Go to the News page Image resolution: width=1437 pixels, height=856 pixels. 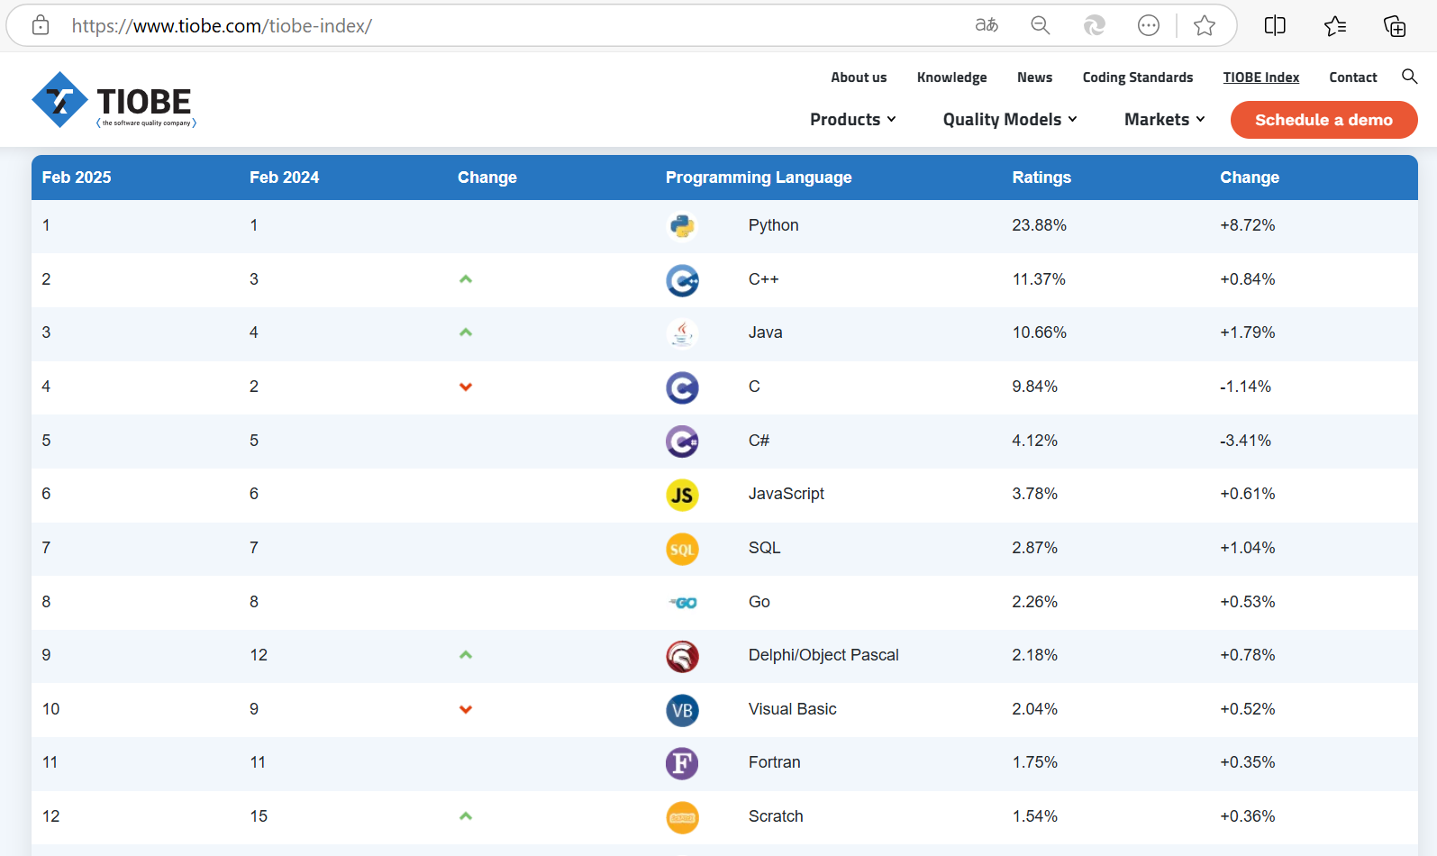point(1034,77)
